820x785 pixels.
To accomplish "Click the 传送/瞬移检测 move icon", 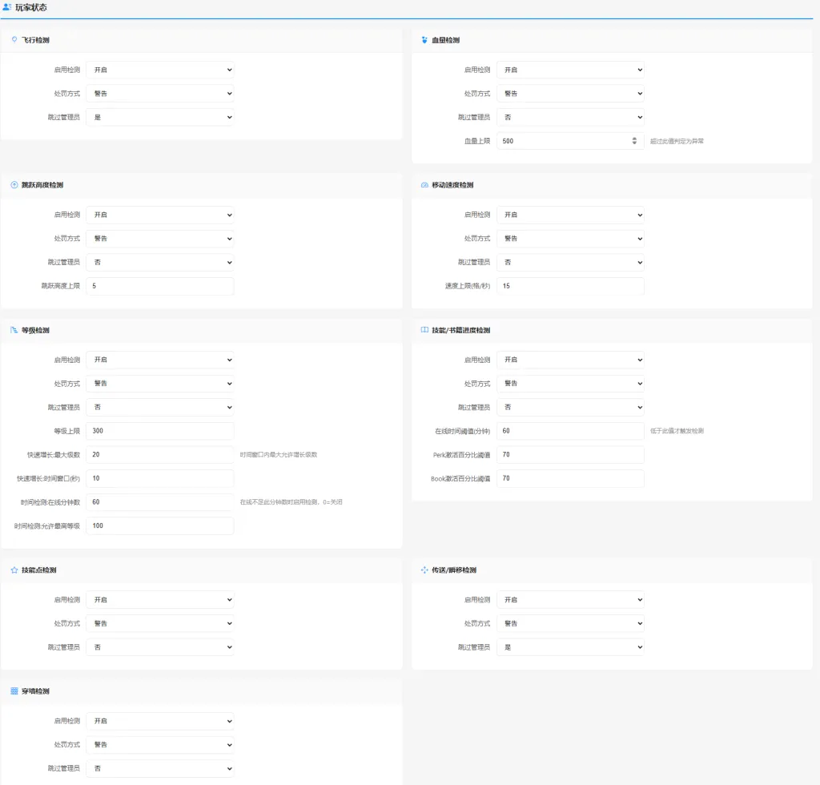I will [x=424, y=570].
